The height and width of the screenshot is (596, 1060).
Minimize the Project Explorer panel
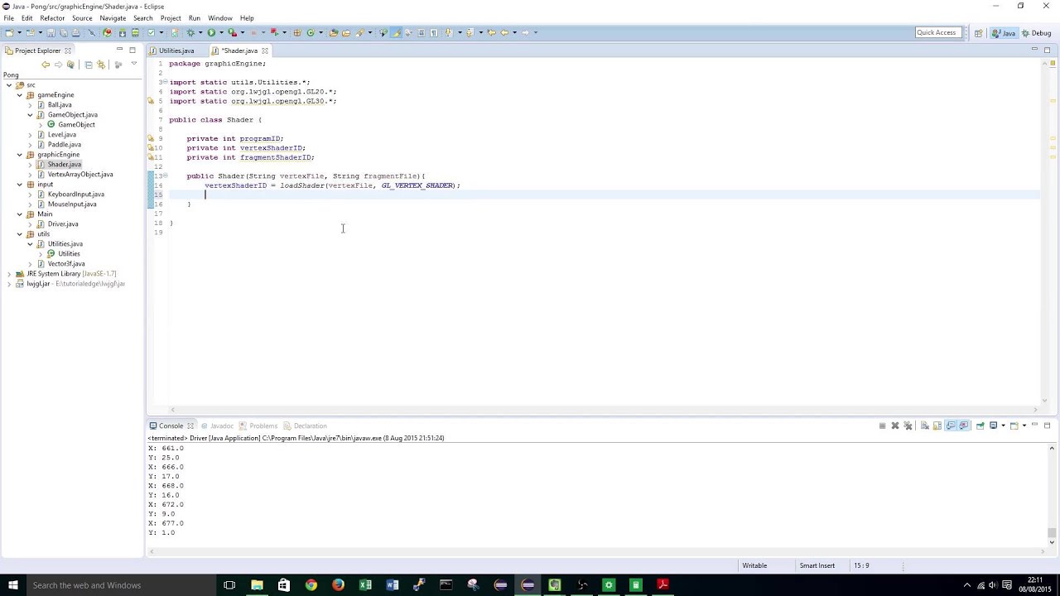(x=119, y=50)
